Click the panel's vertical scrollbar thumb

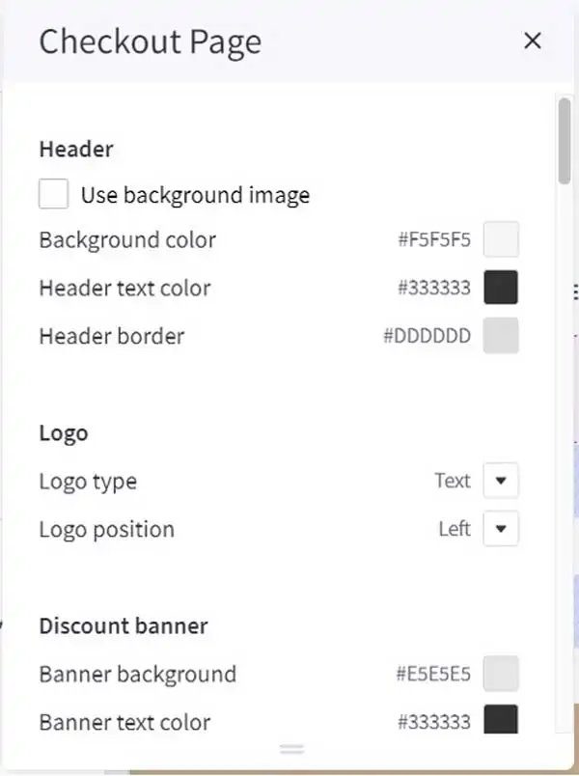(x=565, y=141)
